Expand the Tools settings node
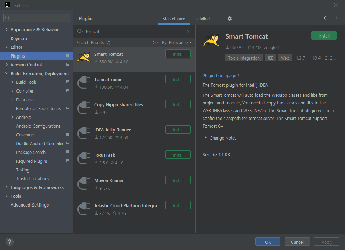Screen dimensions: 345x250 (x=7, y=196)
